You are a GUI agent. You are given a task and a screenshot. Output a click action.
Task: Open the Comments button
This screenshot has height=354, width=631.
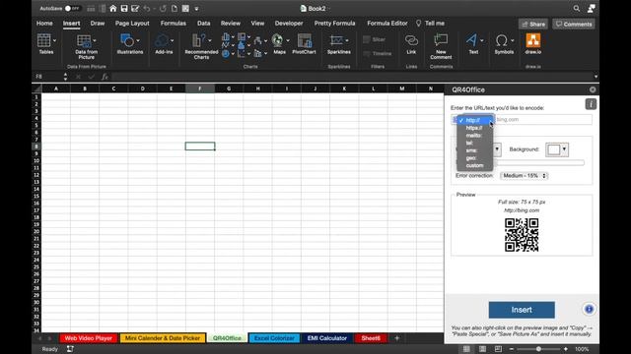pos(574,24)
